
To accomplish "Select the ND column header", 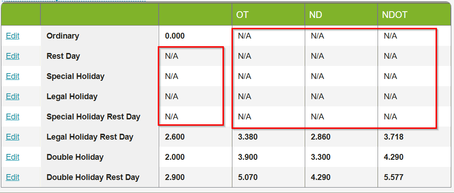I will [x=315, y=15].
